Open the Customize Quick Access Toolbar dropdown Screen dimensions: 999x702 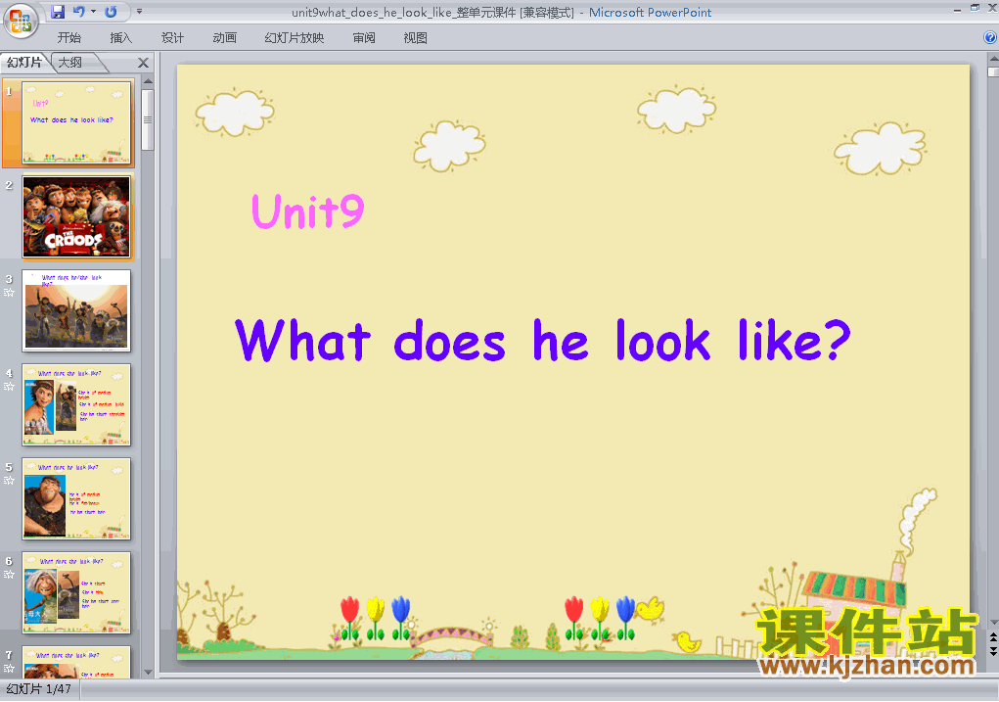coord(139,12)
